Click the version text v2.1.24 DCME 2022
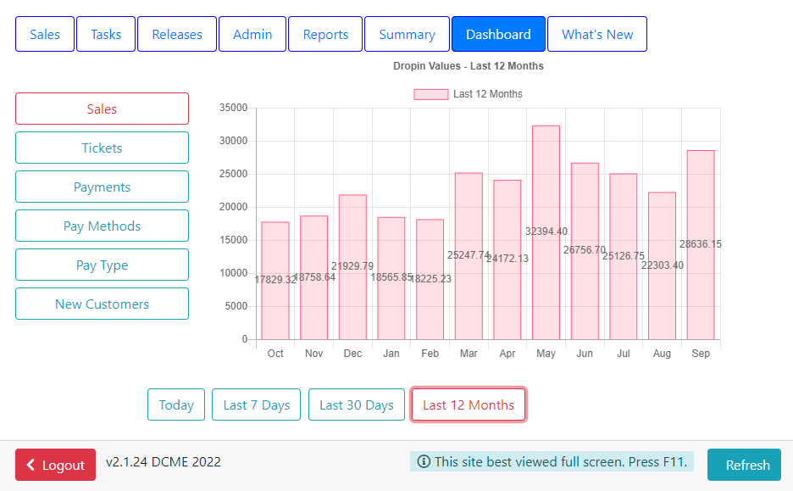Viewport: 793px width, 491px height. pos(164,461)
